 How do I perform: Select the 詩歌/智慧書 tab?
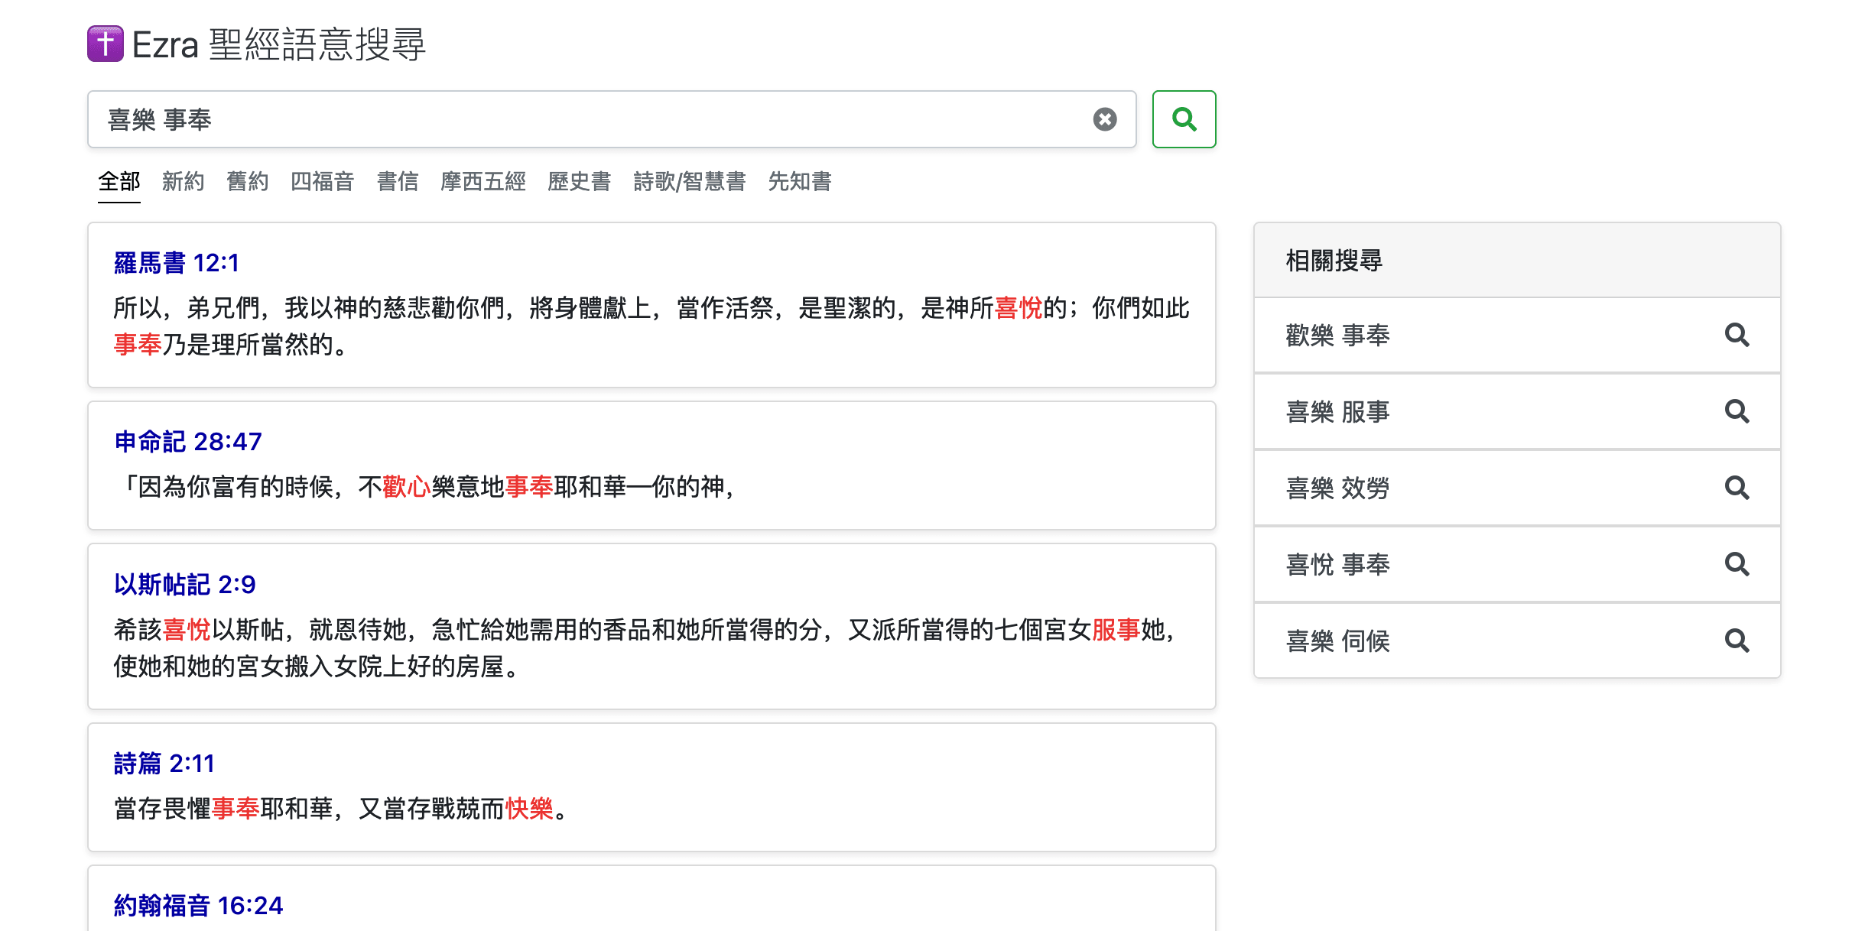689,182
